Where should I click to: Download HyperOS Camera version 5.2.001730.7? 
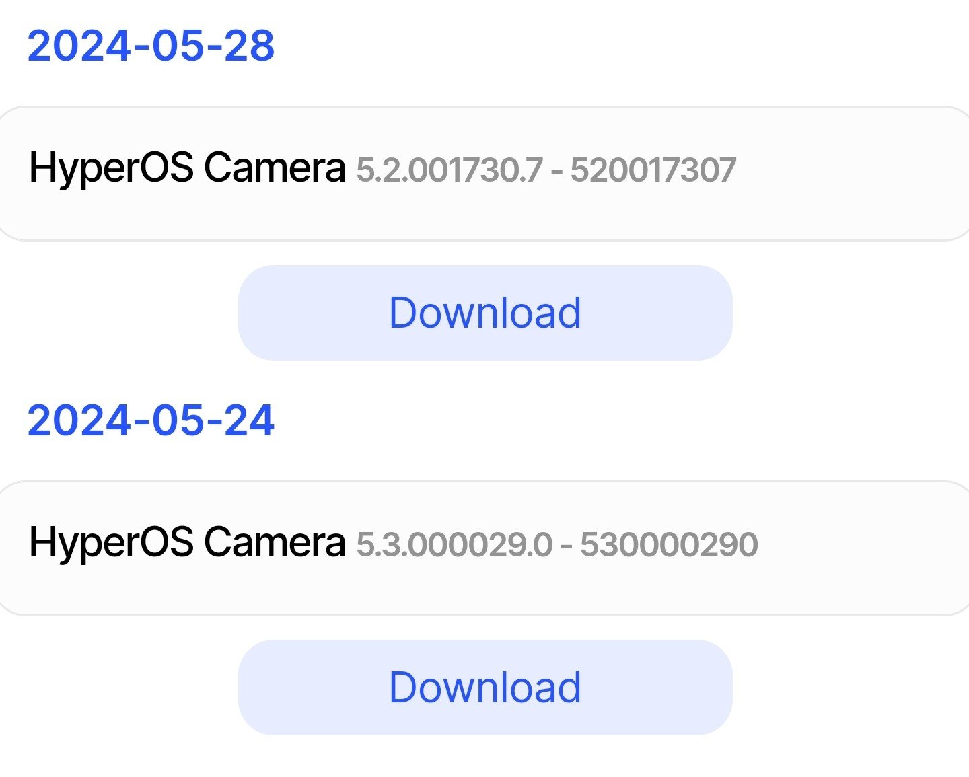(x=485, y=313)
